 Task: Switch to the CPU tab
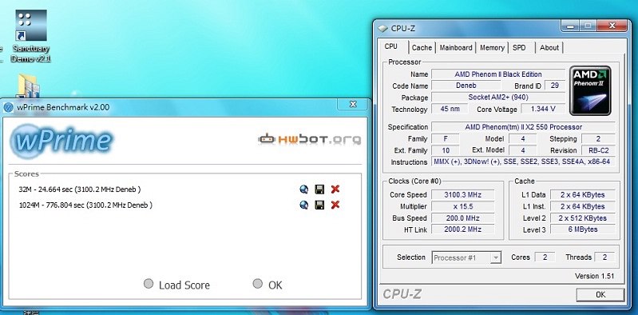391,46
